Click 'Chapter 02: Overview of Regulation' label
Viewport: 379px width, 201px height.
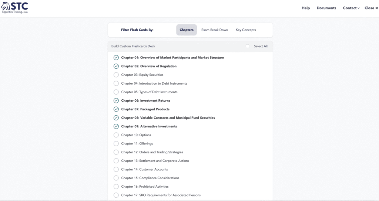tap(149, 66)
